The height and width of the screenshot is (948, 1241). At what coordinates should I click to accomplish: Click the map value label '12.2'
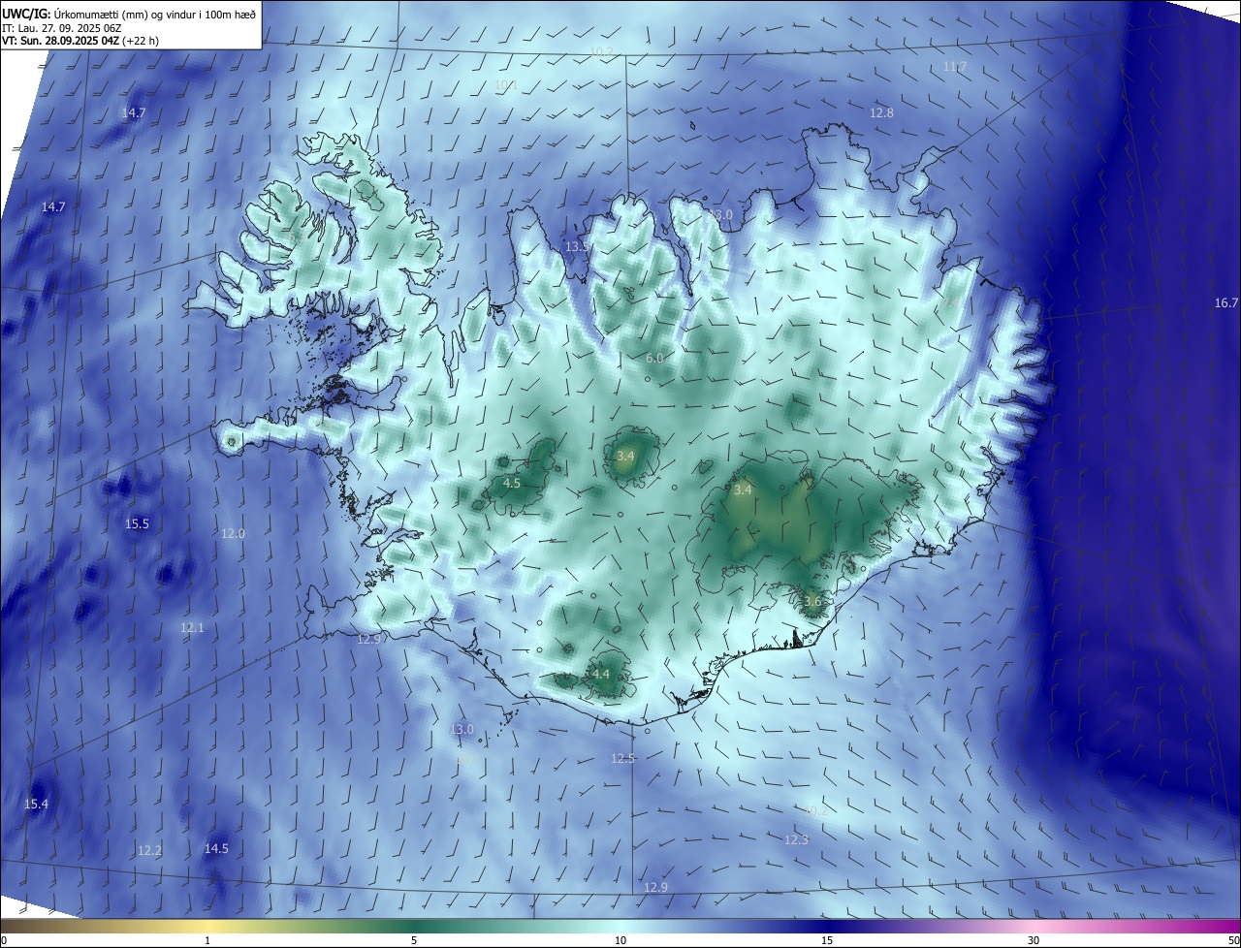tap(149, 851)
